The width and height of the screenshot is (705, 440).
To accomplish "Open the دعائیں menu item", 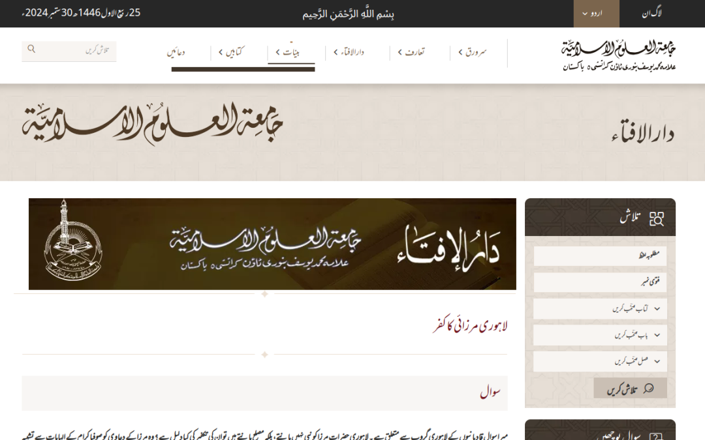I will [x=176, y=53].
